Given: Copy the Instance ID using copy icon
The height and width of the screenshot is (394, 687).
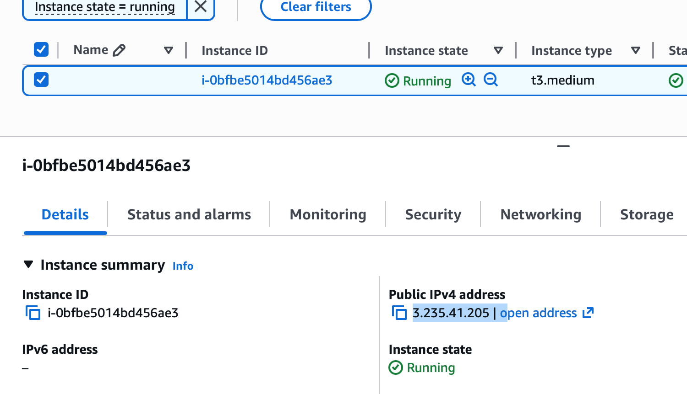Looking at the screenshot, I should click(33, 313).
